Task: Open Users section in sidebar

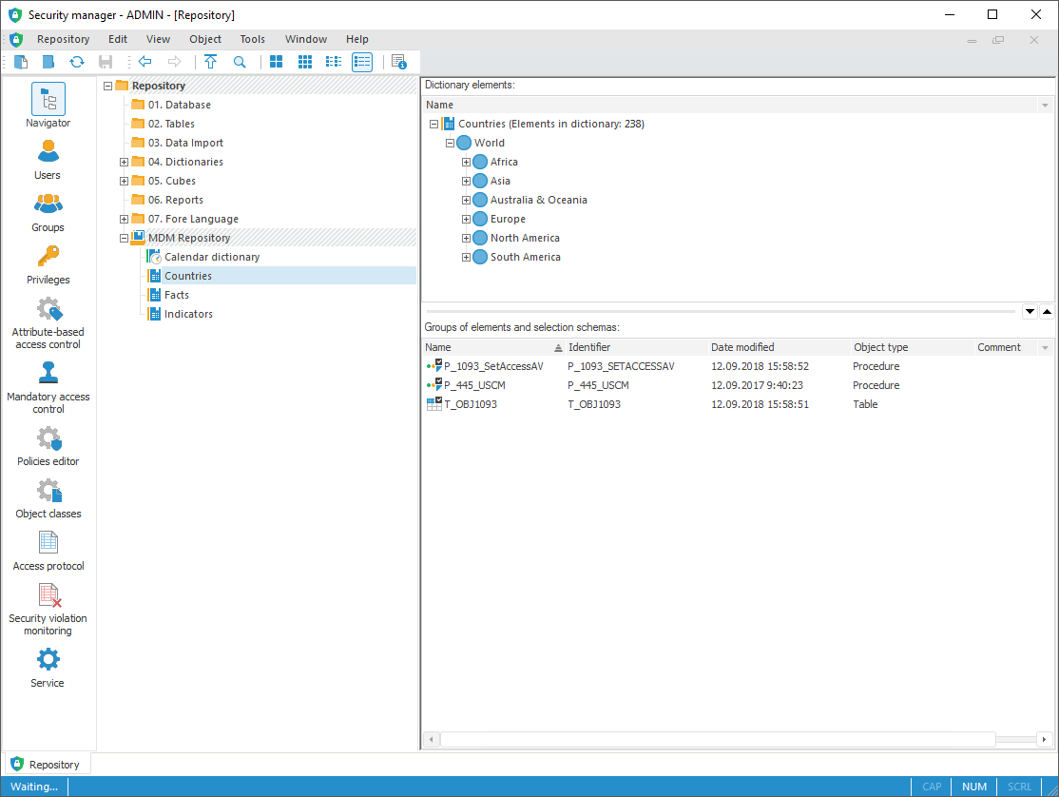Action: (x=48, y=159)
